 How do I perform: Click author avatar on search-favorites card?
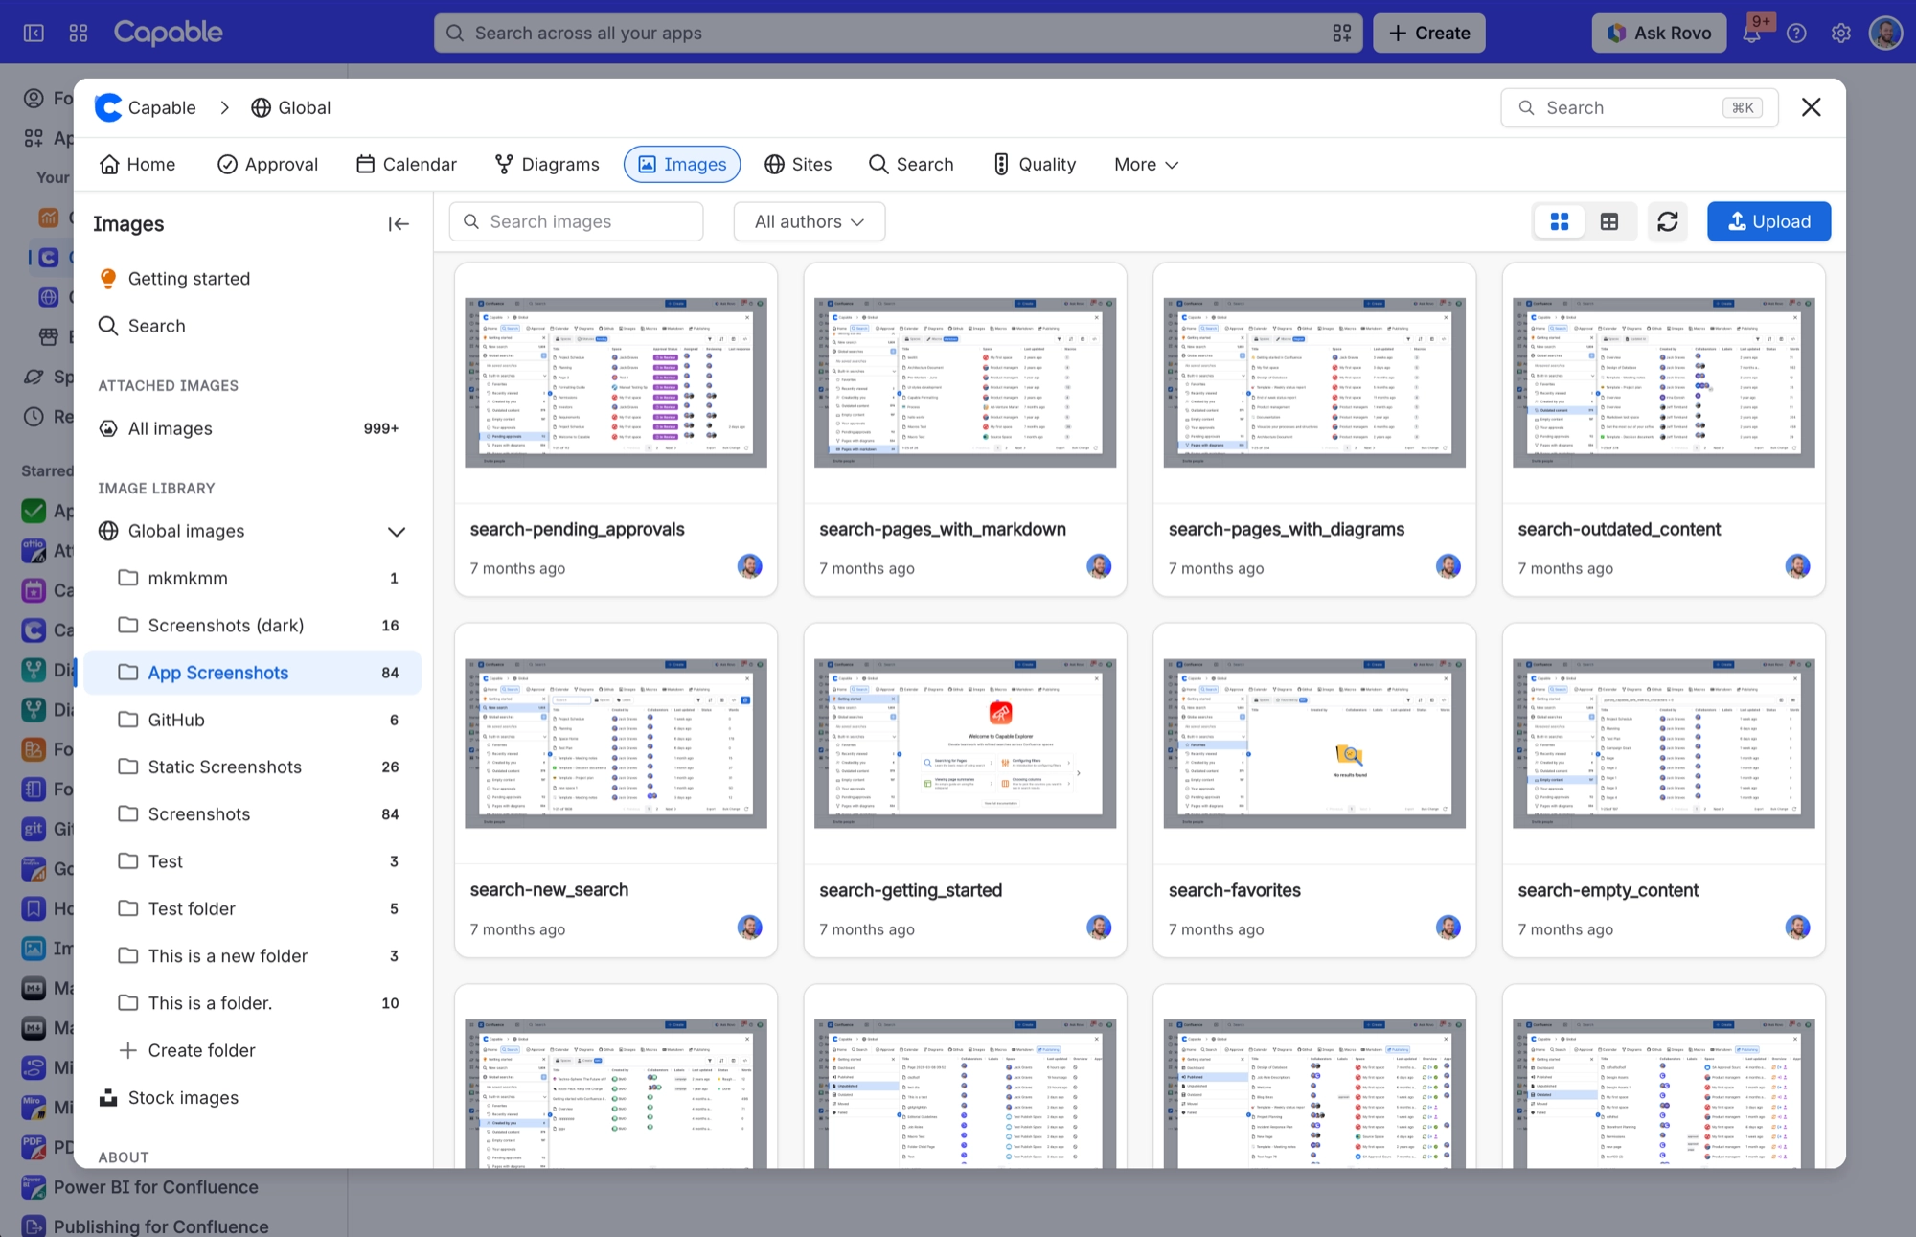click(1448, 927)
